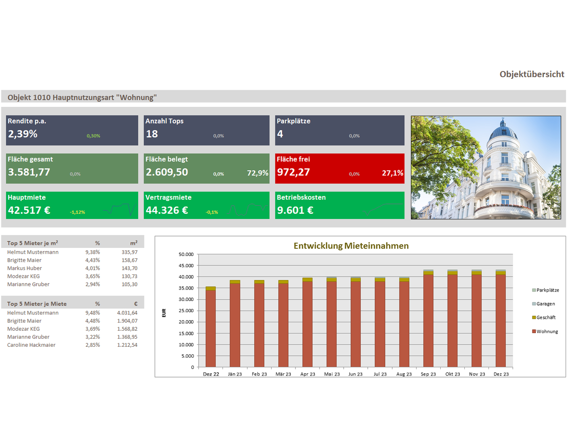Open the building photo thumbnail
The image size is (568, 448).
(x=486, y=167)
